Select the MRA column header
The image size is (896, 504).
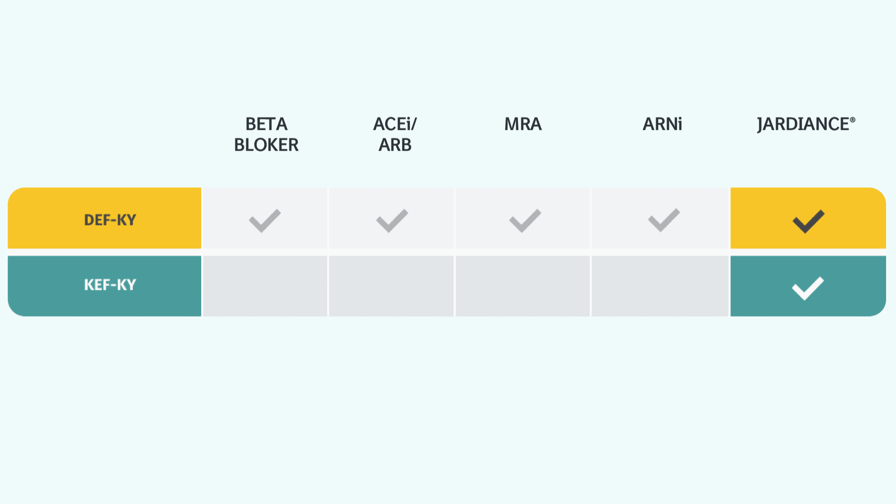point(523,124)
